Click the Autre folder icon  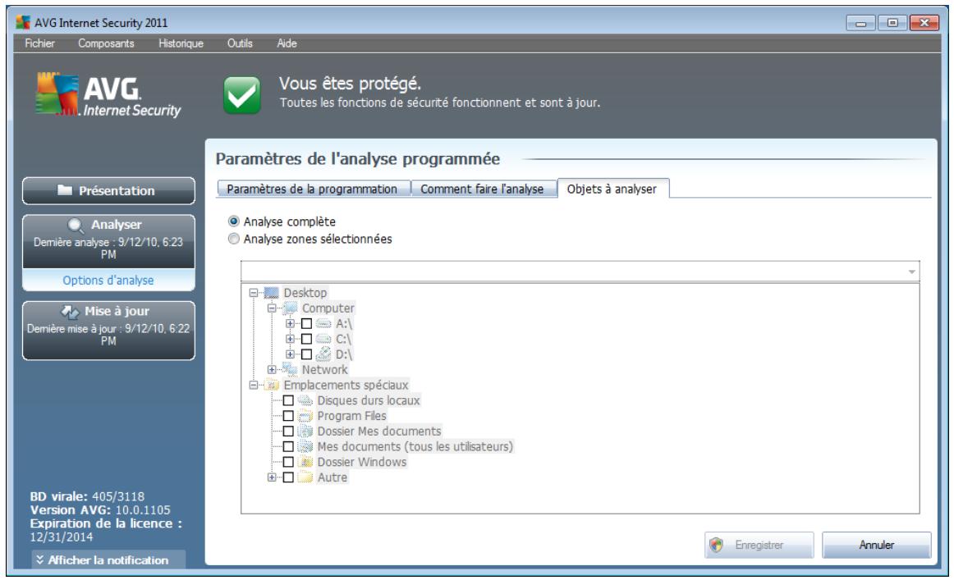[x=305, y=477]
